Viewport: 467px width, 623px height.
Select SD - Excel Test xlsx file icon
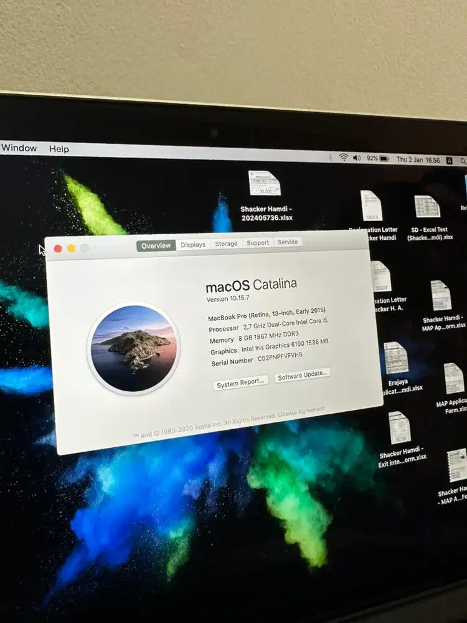tap(427, 207)
